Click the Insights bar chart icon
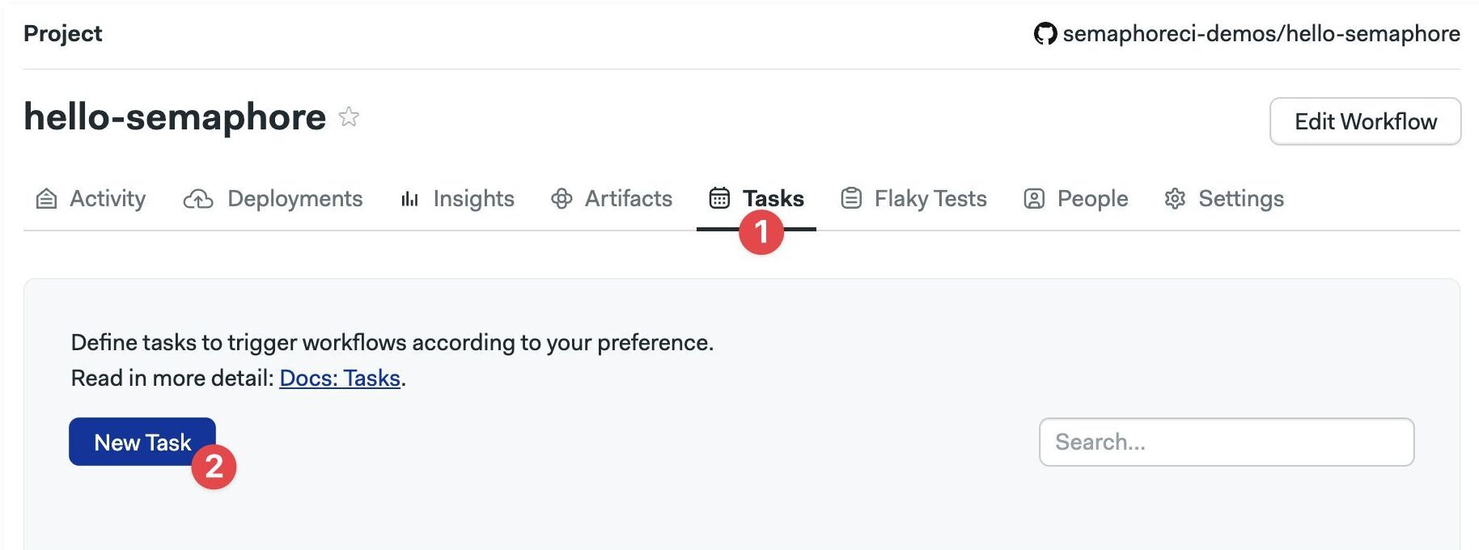The width and height of the screenshot is (1479, 550). [409, 198]
